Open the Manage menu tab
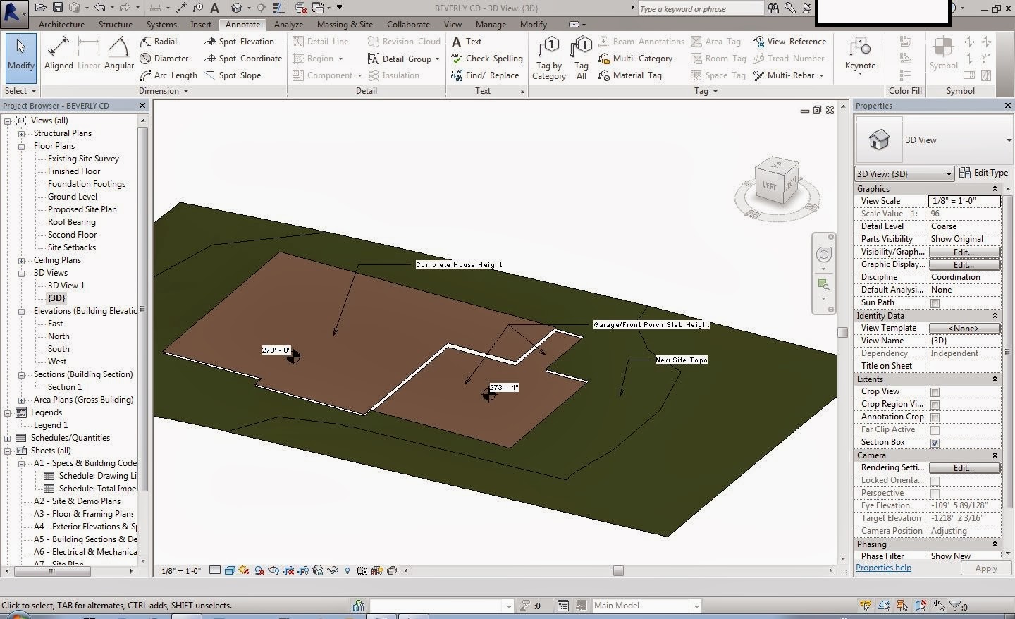Viewport: 1015px width, 619px height. coord(491,23)
